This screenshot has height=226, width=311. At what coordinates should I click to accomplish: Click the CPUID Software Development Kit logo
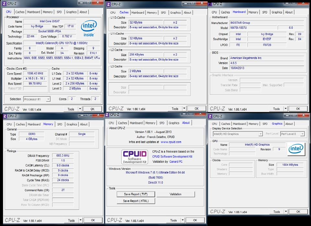pyautogui.click(x=135, y=157)
